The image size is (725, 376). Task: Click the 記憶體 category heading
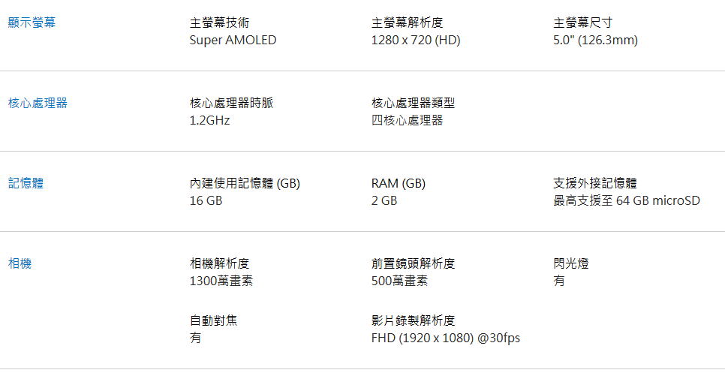click(x=26, y=183)
